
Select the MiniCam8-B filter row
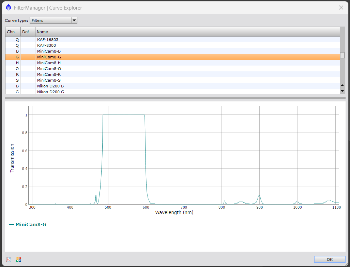pos(172,51)
